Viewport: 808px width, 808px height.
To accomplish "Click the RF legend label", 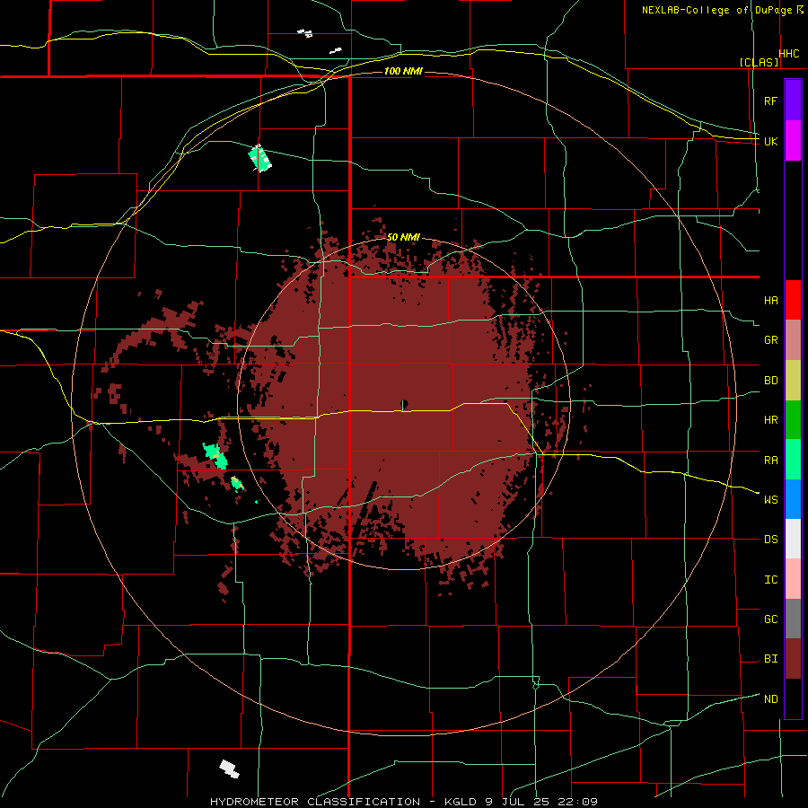I will click(770, 101).
